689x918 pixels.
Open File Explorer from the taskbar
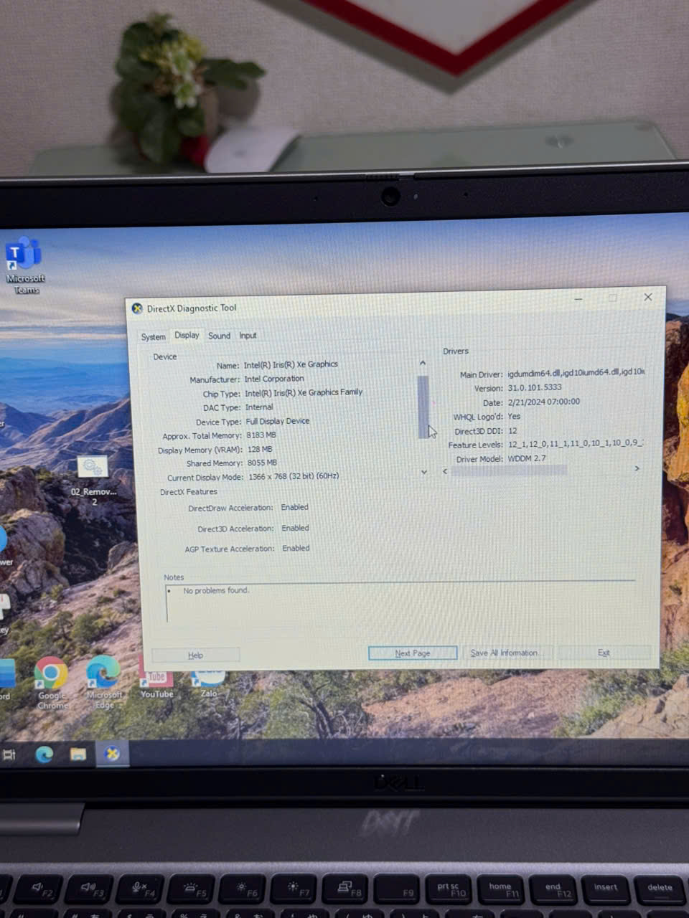click(78, 754)
